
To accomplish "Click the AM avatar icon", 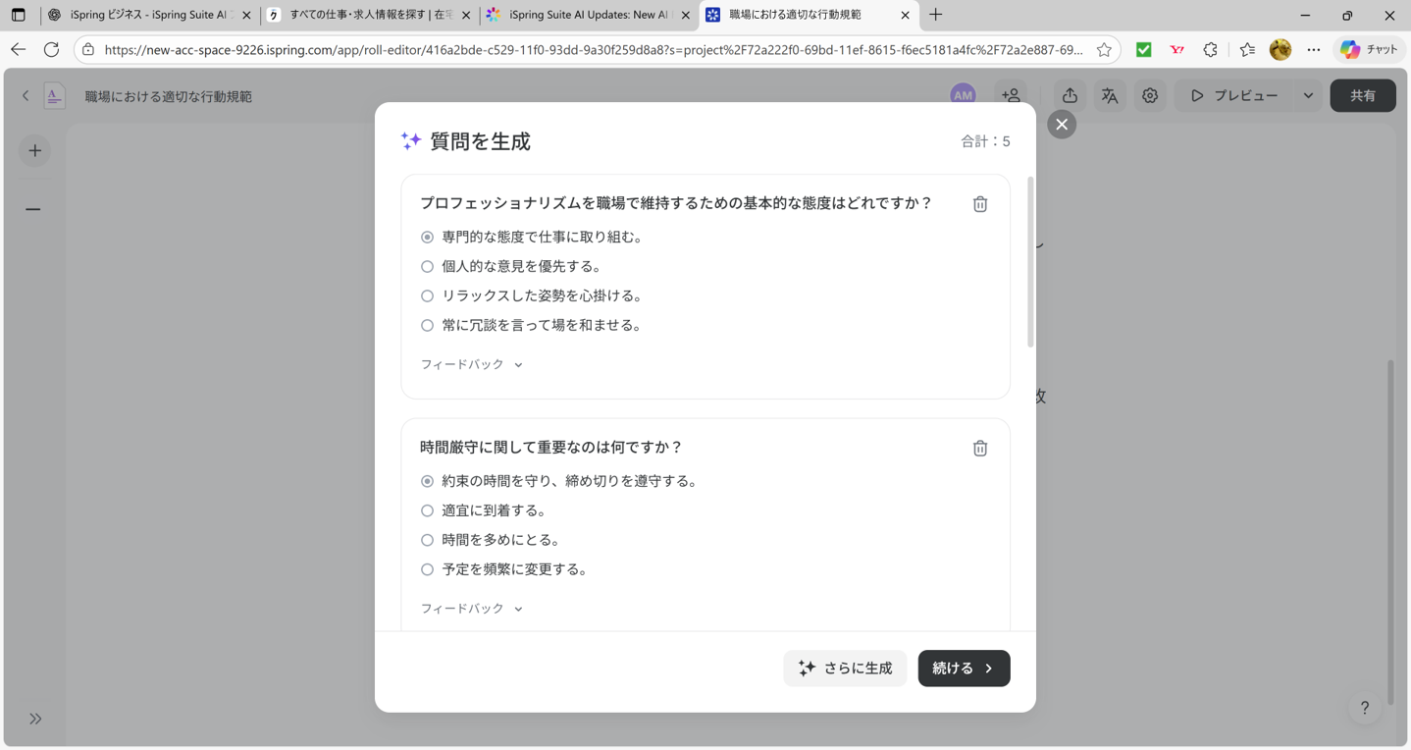I will [963, 95].
